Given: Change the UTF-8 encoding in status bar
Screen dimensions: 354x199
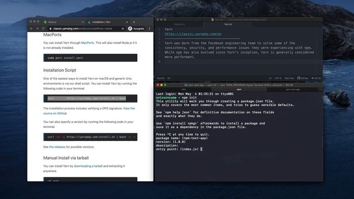Looking at the screenshot, I should coord(278,78).
